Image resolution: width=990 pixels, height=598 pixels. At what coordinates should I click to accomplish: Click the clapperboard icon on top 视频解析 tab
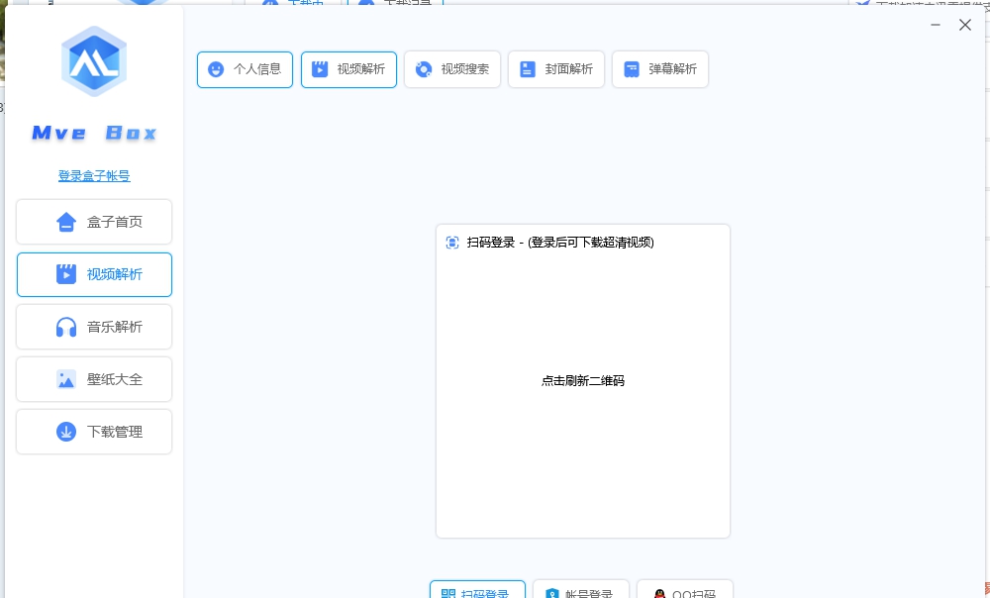point(320,69)
